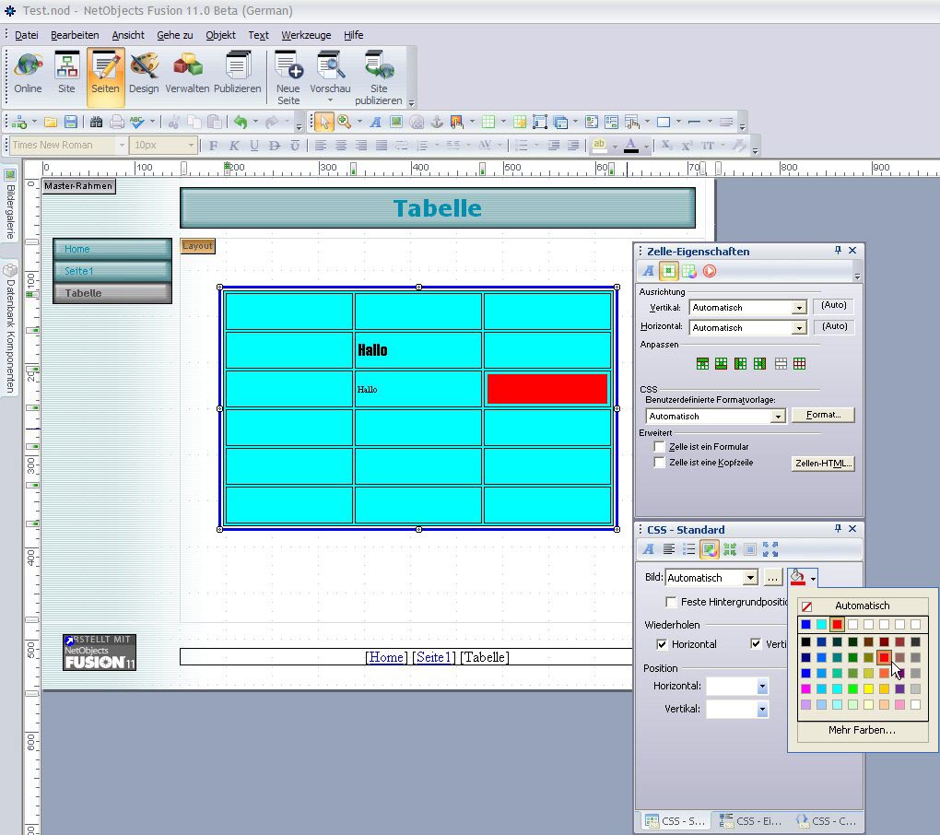
Task: Enable 'Zelle ist ein Formular' checkbox
Action: (x=659, y=447)
